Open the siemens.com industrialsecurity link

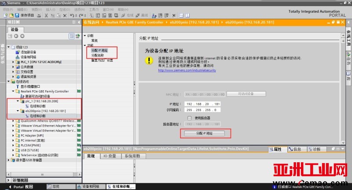180,70
